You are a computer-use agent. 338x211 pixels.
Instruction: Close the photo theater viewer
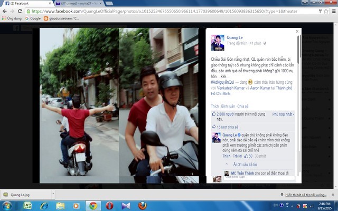click(x=297, y=31)
